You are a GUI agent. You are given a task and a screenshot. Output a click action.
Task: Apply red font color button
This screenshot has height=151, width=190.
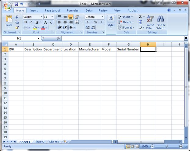(43, 28)
